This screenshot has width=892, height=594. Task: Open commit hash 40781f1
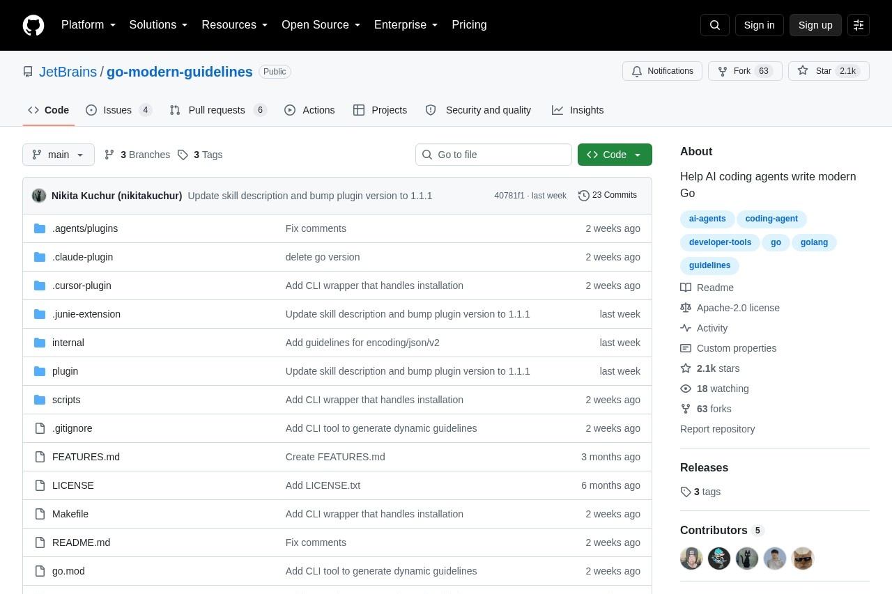[x=509, y=196]
